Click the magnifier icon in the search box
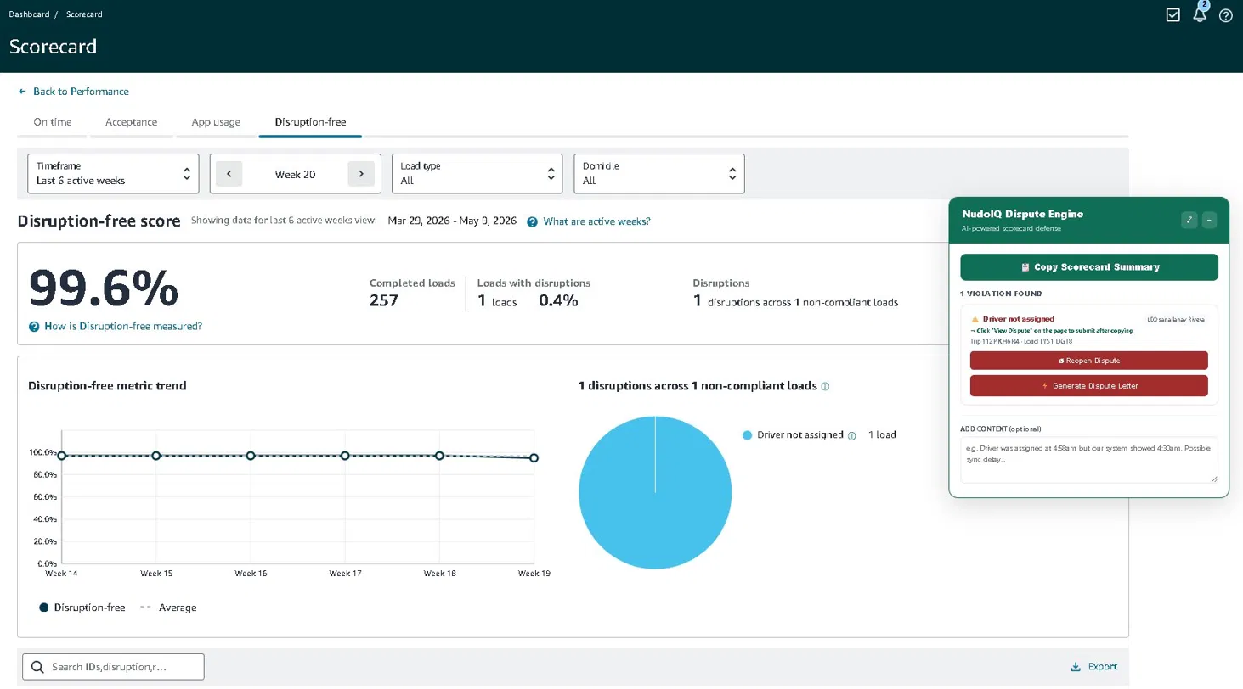Viewport: 1243px width, 689px height. pos(37,667)
